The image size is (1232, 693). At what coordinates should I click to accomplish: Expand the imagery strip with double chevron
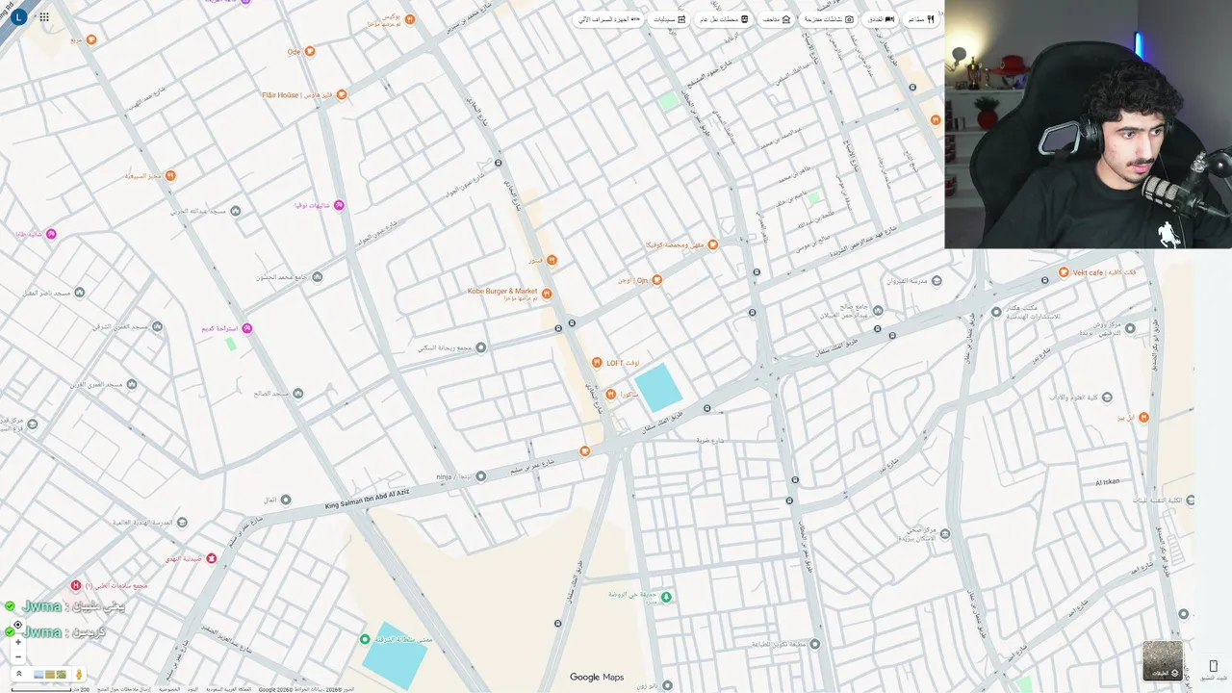(19, 674)
